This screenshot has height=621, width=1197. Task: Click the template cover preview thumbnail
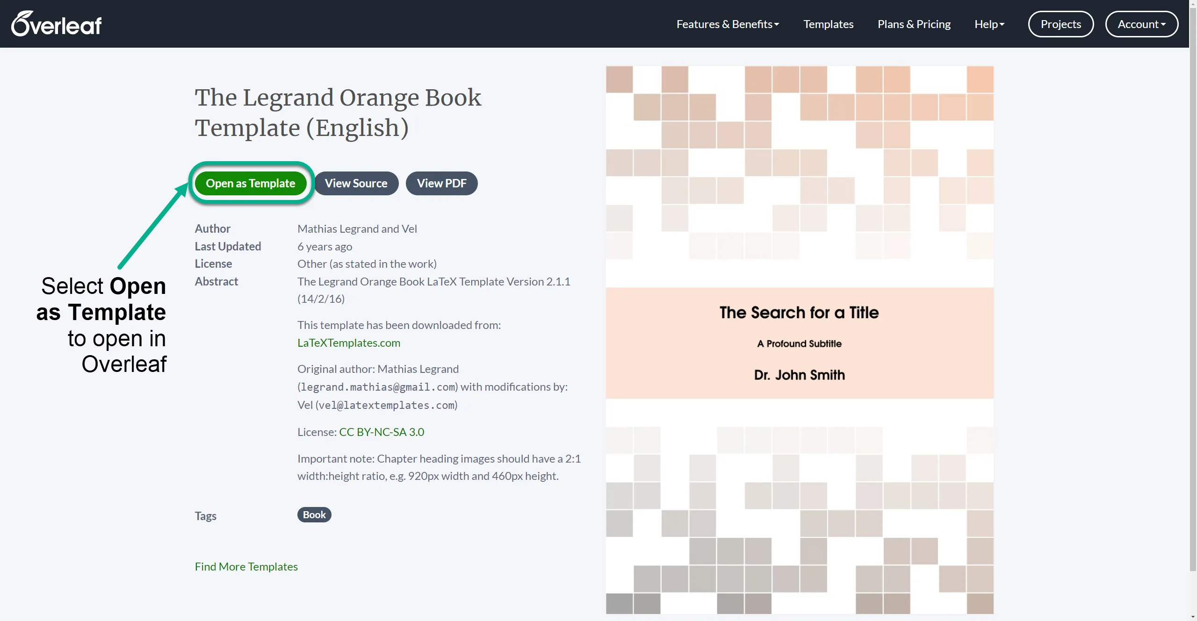click(x=800, y=340)
